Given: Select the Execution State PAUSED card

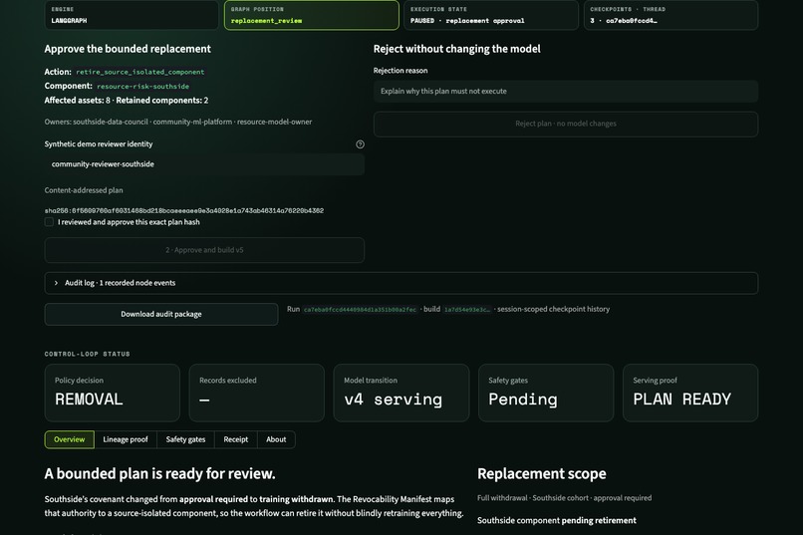Looking at the screenshot, I should pos(491,15).
